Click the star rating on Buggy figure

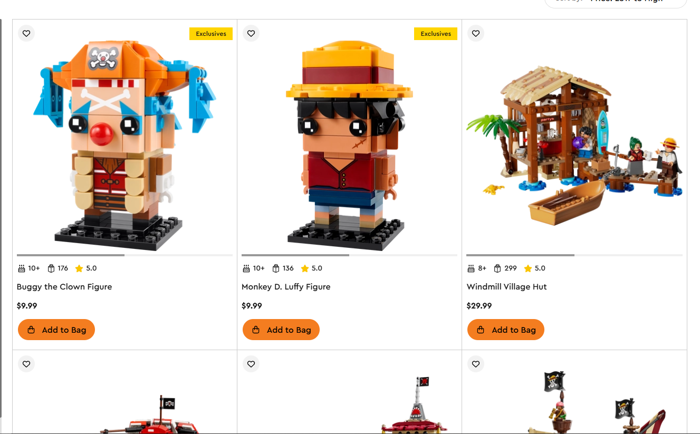86,268
